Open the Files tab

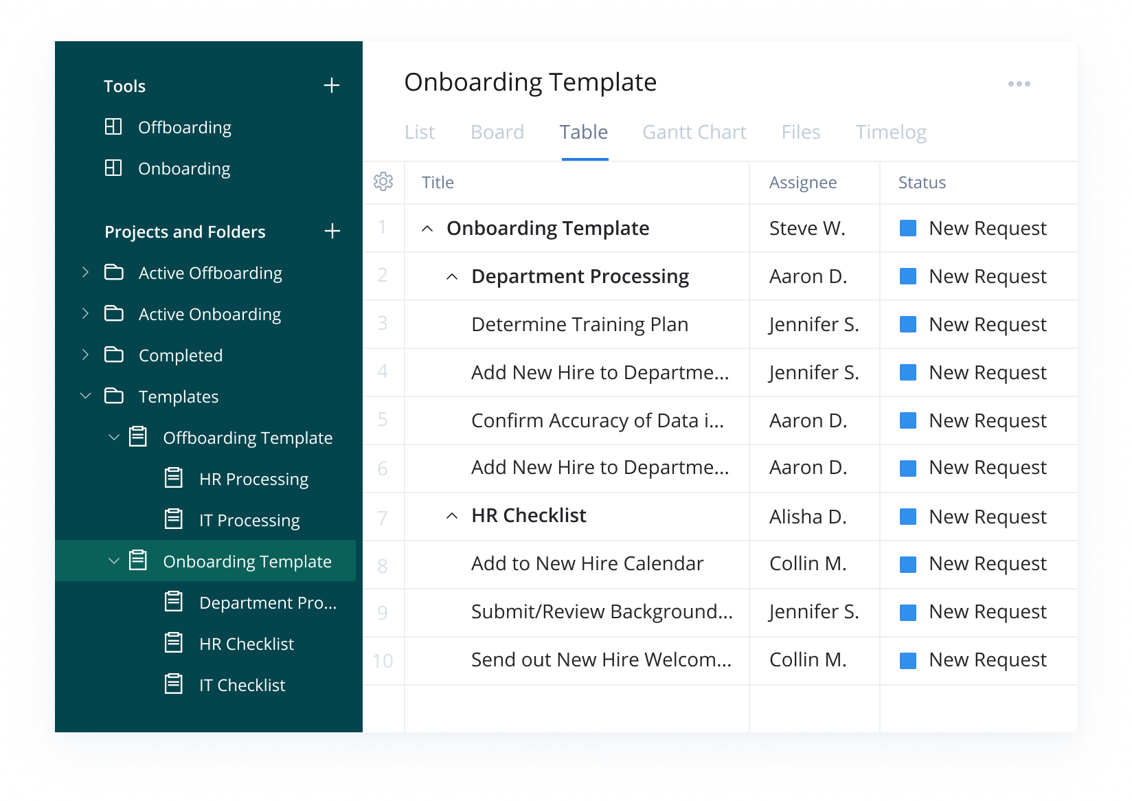[x=801, y=132]
